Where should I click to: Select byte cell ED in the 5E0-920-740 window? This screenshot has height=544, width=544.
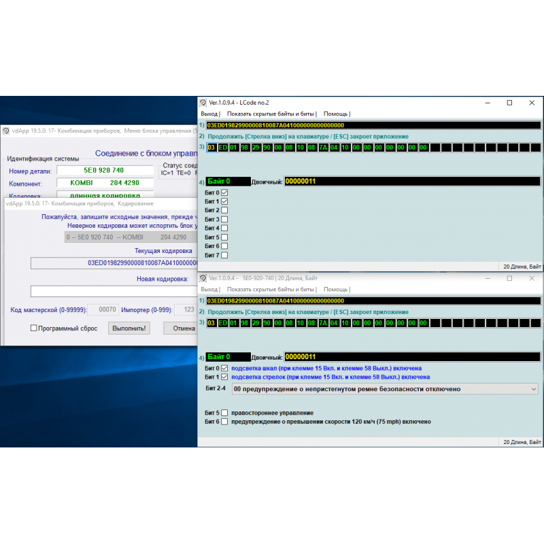222,323
